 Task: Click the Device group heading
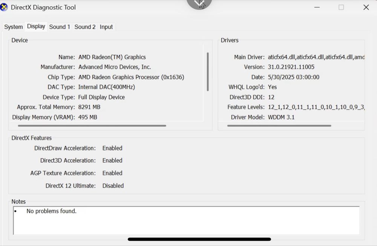coord(20,40)
